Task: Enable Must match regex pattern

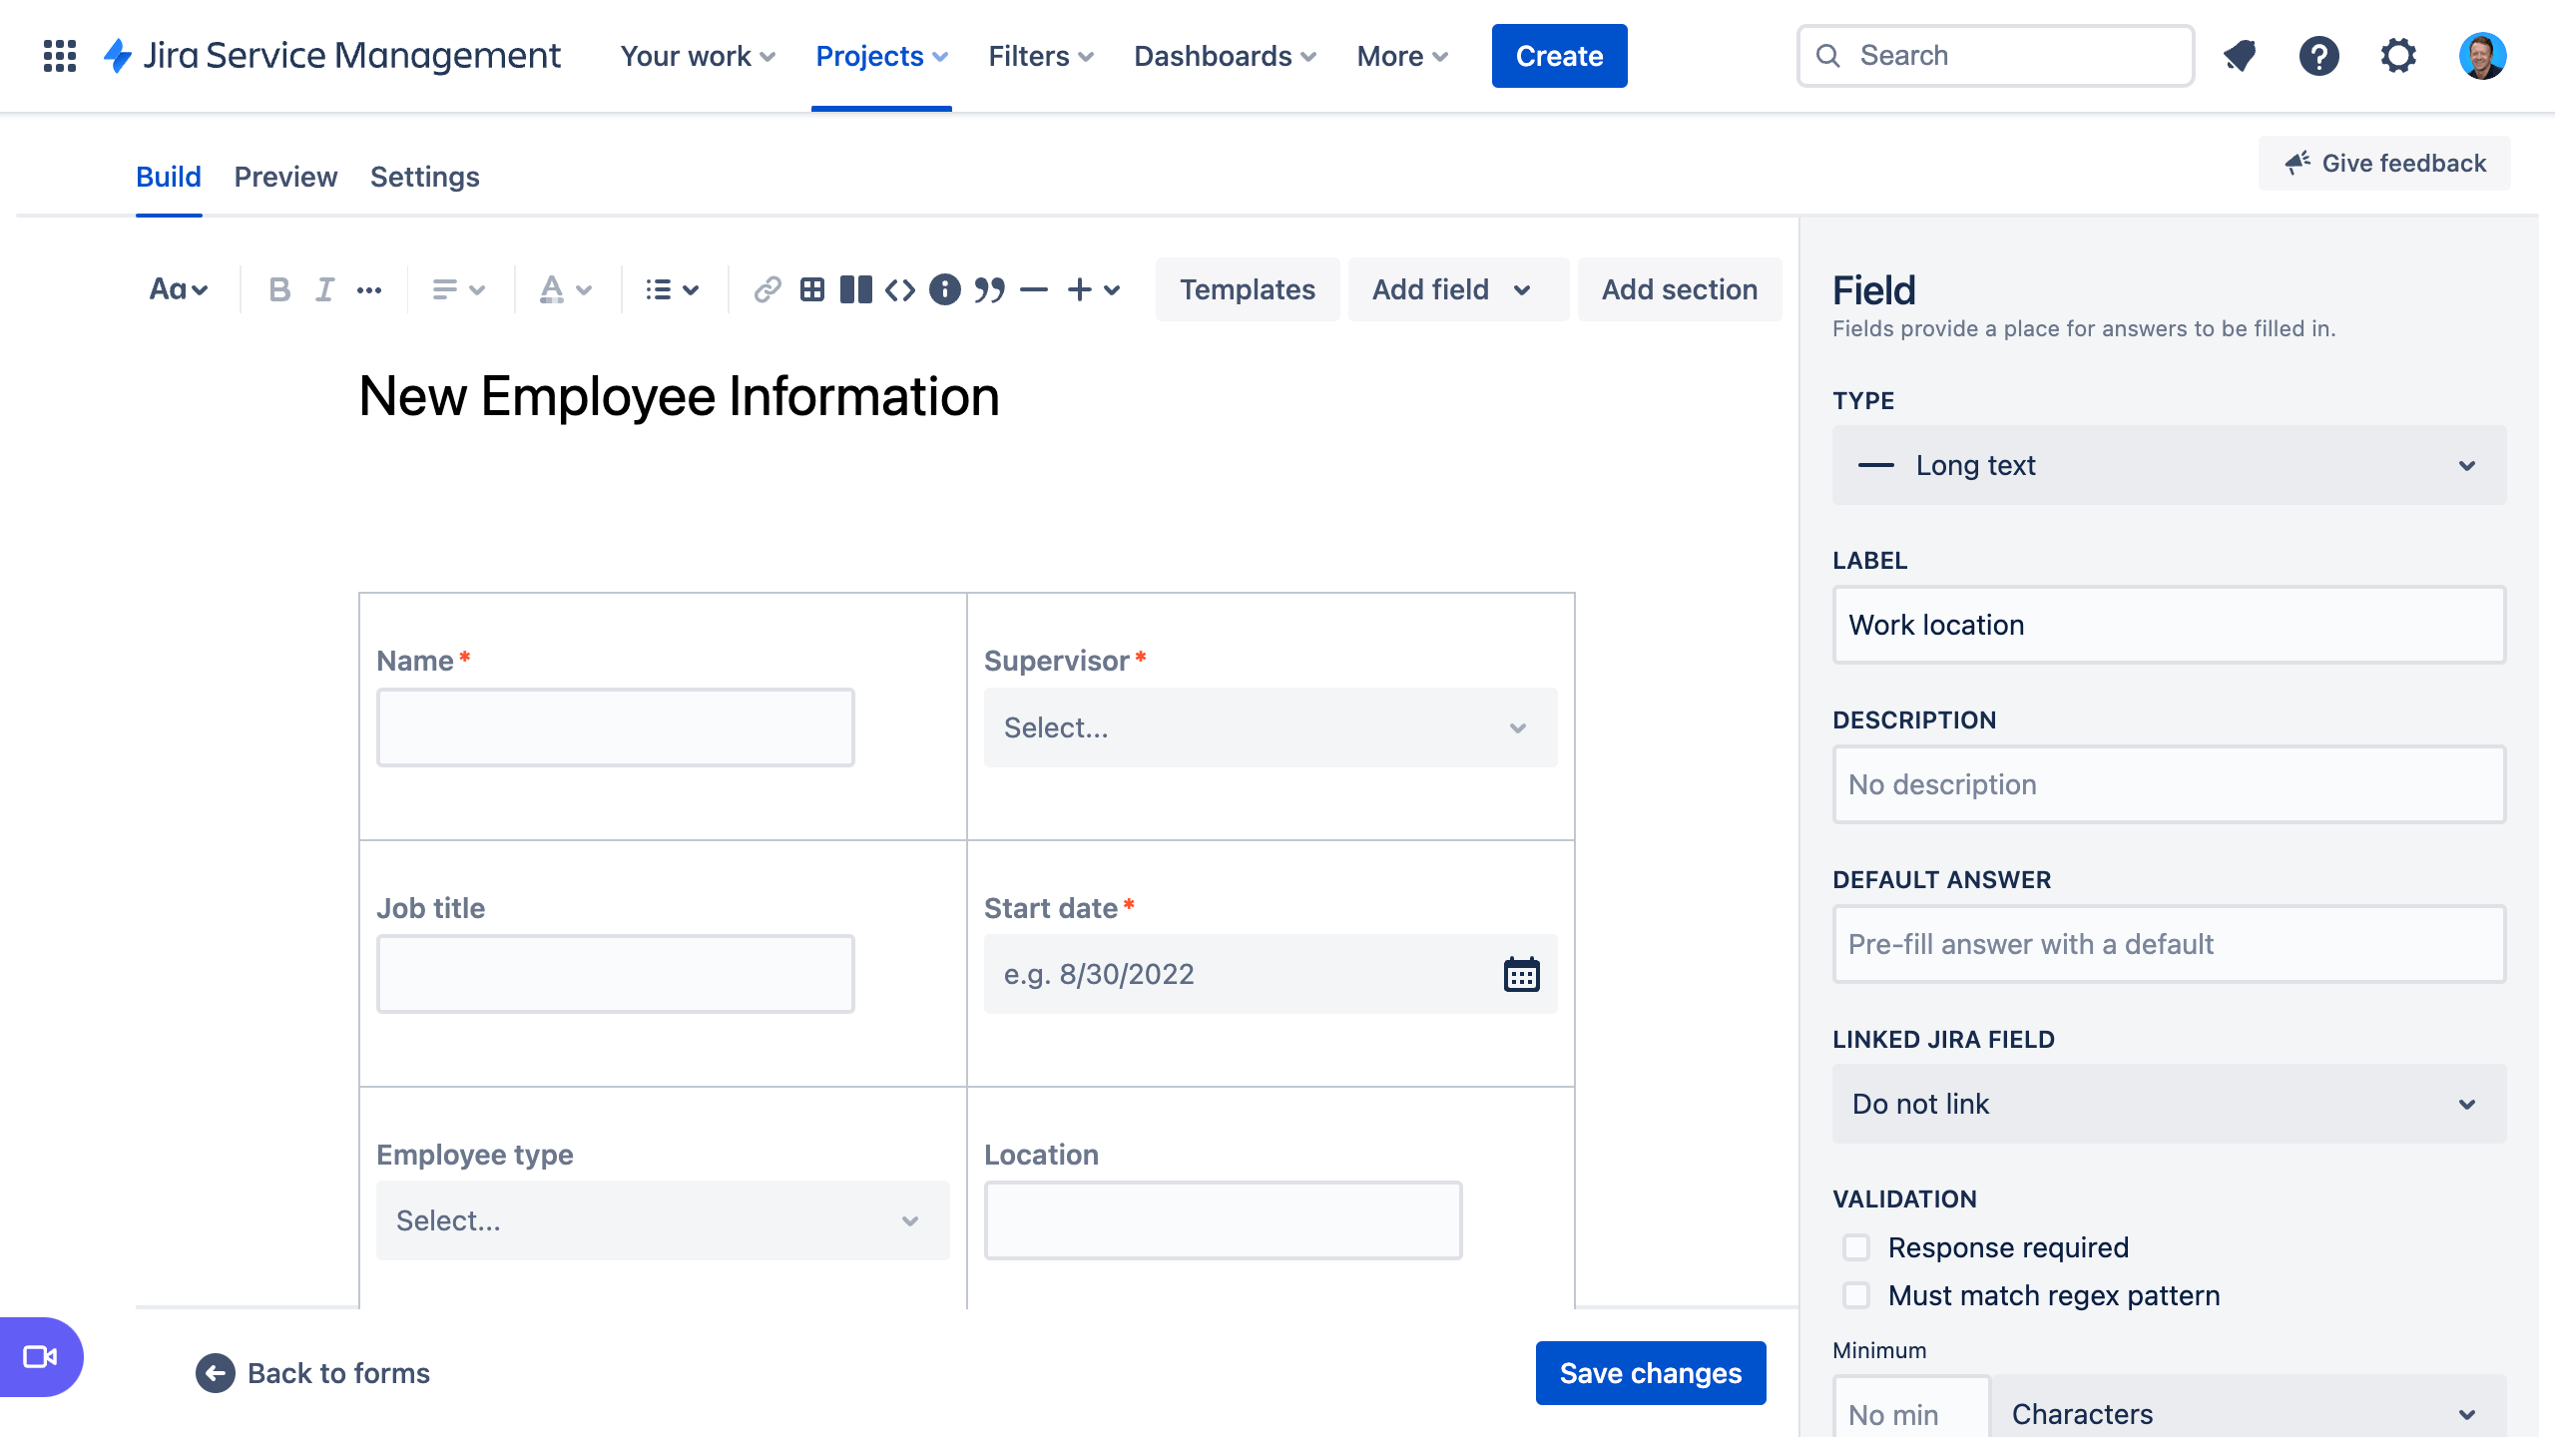Action: 1856,1295
